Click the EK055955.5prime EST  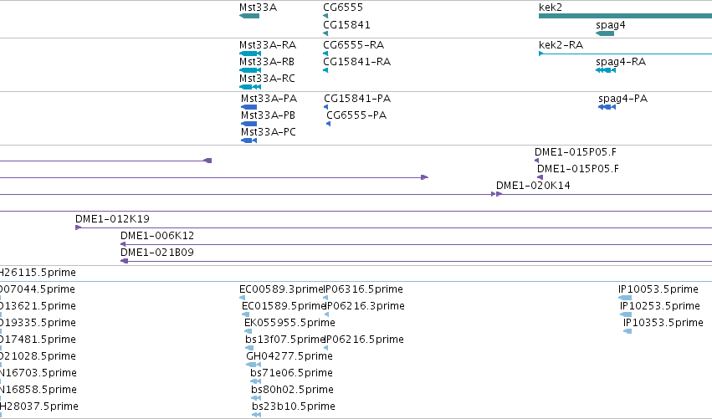pyautogui.click(x=248, y=331)
